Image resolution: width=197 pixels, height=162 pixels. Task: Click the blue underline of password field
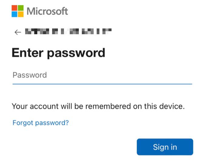(102, 84)
